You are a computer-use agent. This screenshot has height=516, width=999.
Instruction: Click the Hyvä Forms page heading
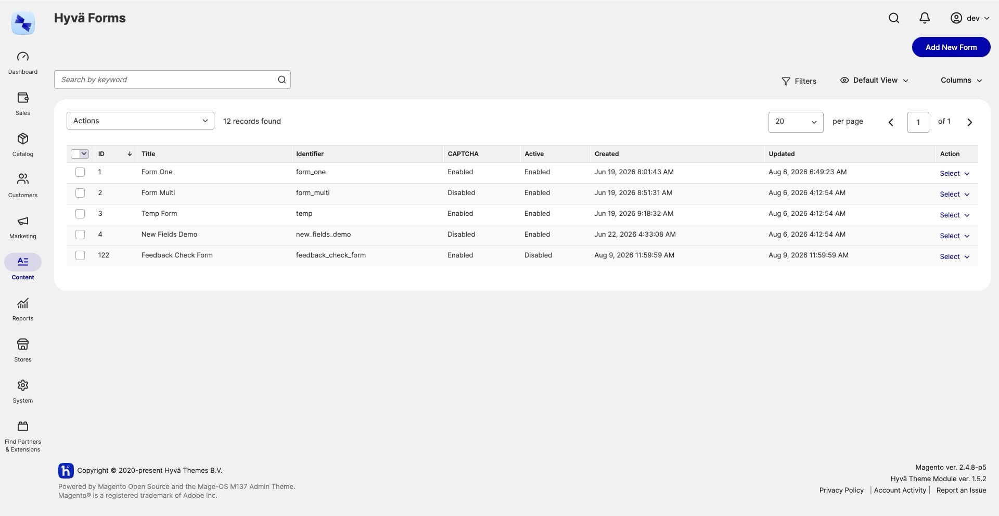[90, 18]
